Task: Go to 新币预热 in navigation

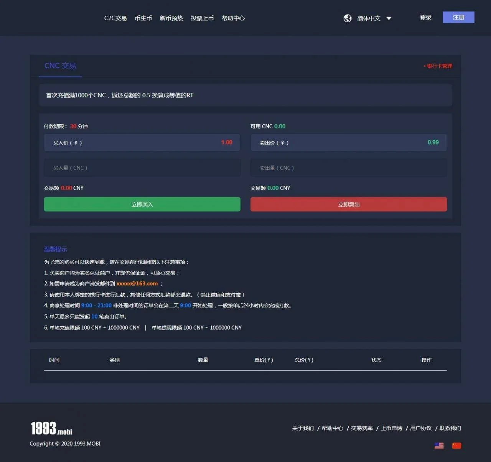Action: pyautogui.click(x=171, y=18)
